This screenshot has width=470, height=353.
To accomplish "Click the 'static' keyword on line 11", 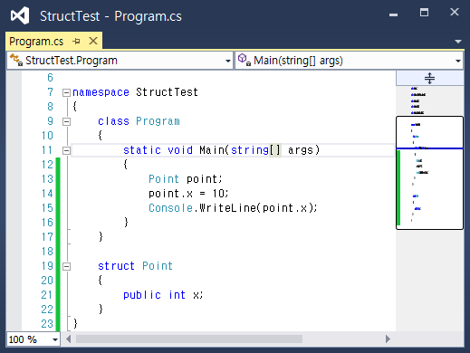I will click(142, 150).
